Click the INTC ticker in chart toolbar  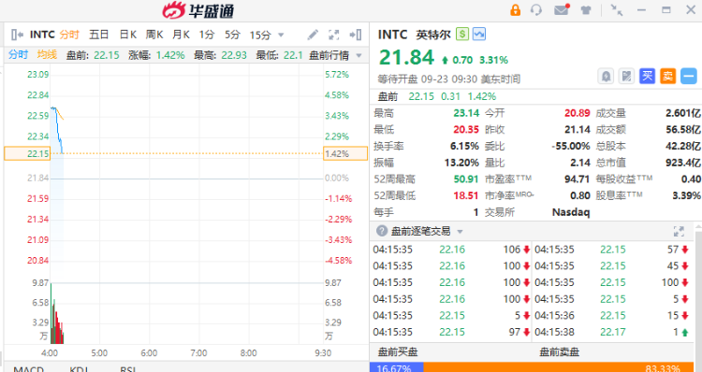(42, 35)
